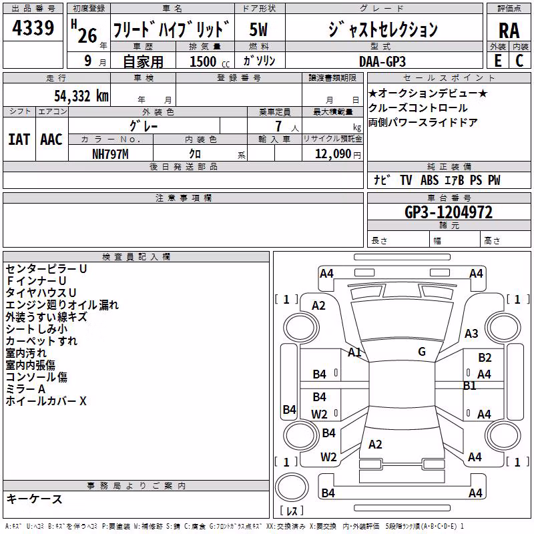Click the 両側パワースライドドア sales point
This screenshot has width=534, height=534.
(423, 122)
